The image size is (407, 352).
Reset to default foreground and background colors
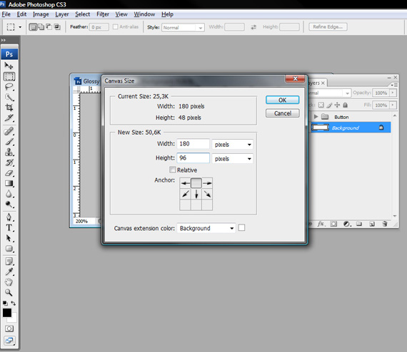point(5,303)
